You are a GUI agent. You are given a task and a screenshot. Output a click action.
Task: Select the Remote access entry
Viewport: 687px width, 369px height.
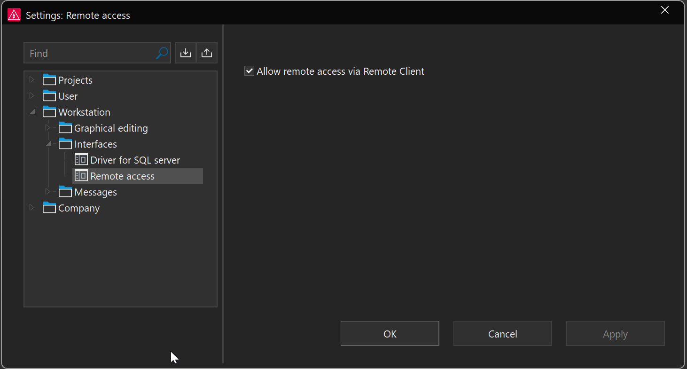point(122,176)
